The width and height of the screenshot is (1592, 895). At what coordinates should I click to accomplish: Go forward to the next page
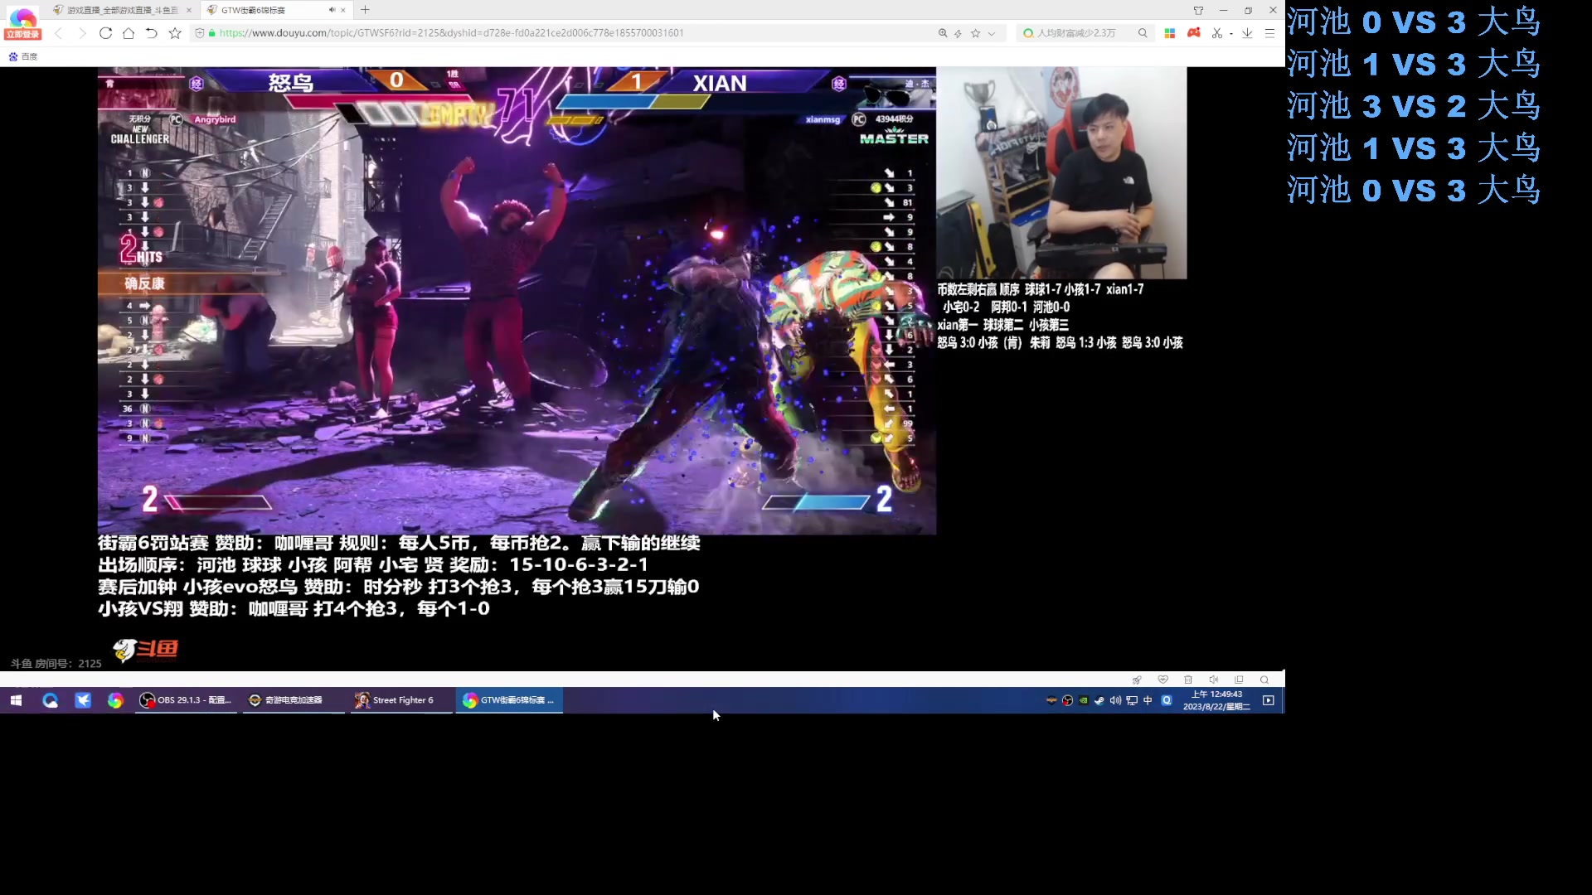[81, 33]
